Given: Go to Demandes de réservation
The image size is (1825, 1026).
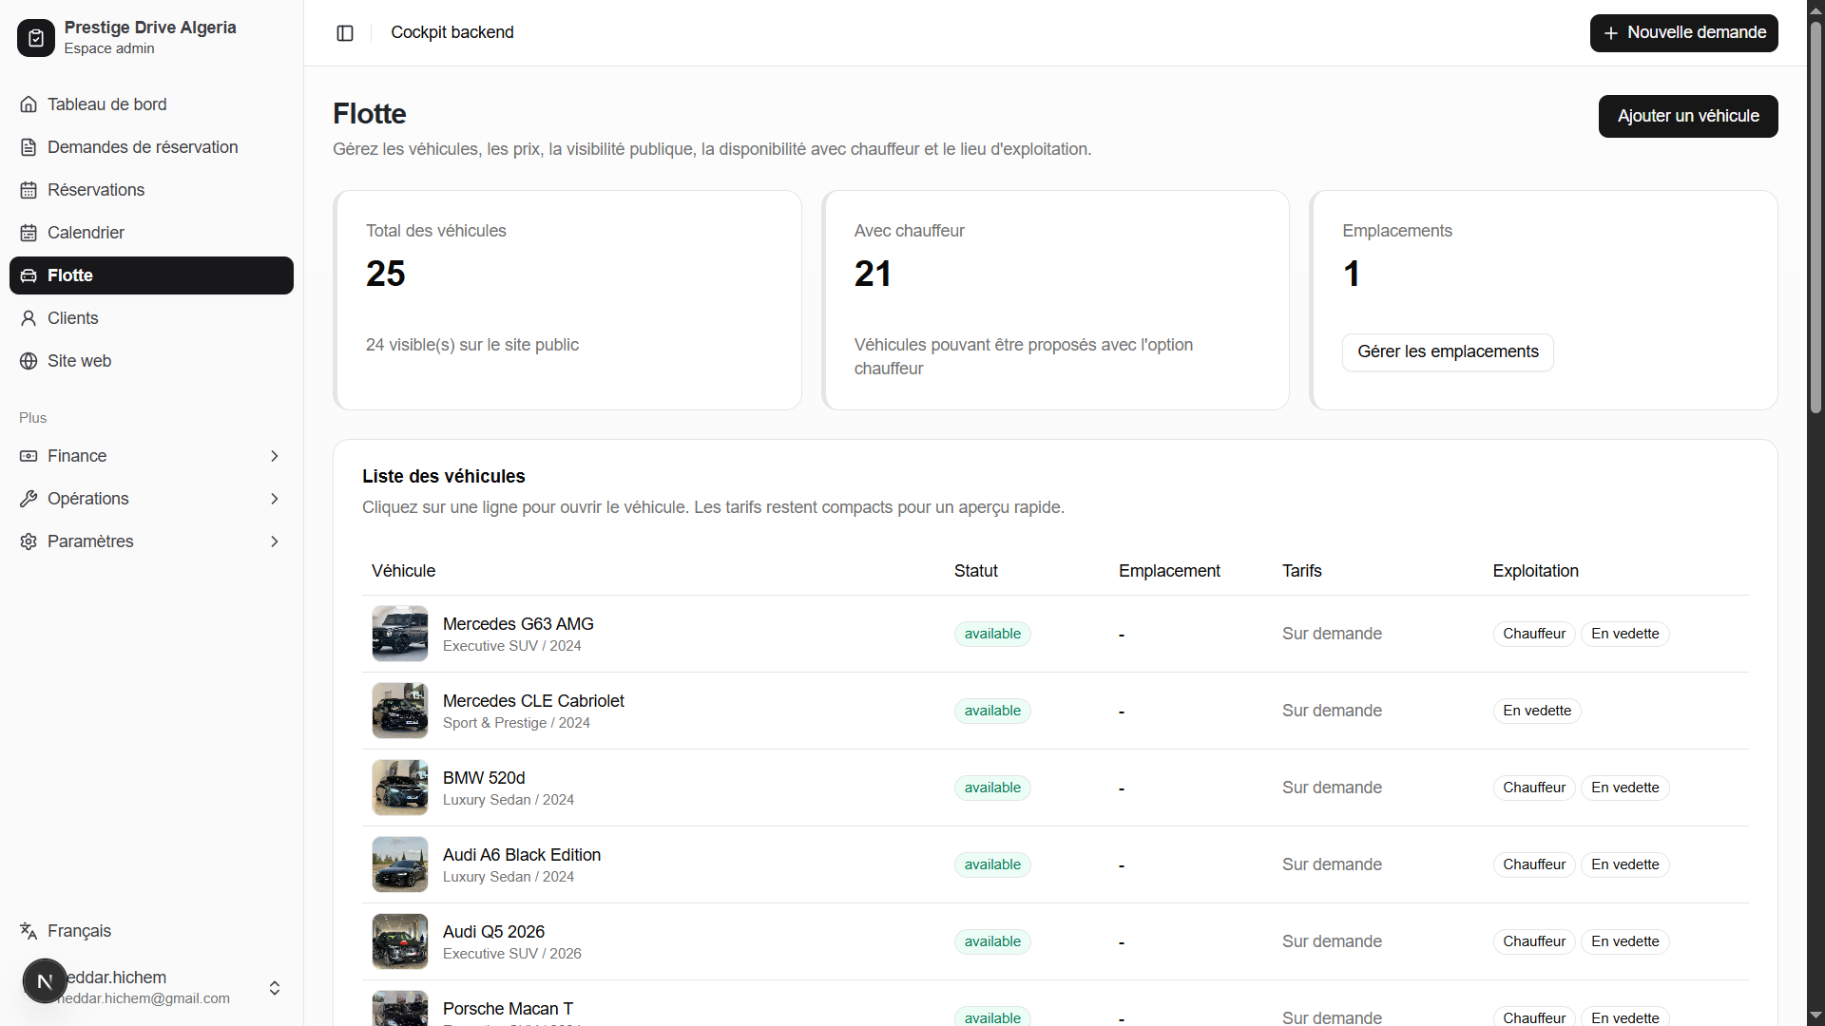Looking at the screenshot, I should pyautogui.click(x=151, y=147).
